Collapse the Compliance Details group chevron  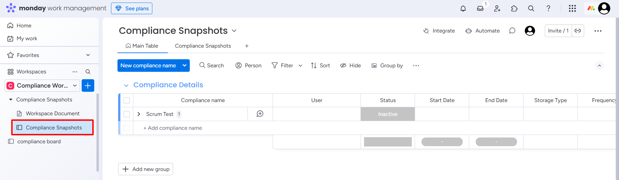click(x=126, y=85)
